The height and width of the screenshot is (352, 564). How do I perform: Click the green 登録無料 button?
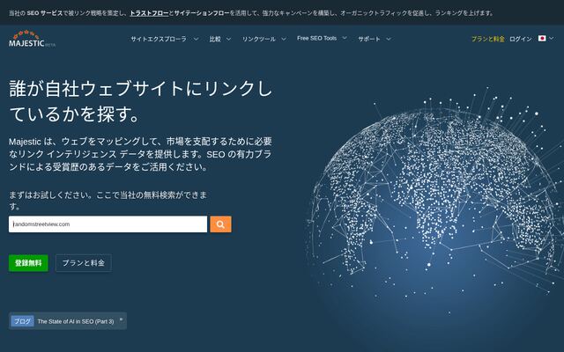click(x=28, y=263)
